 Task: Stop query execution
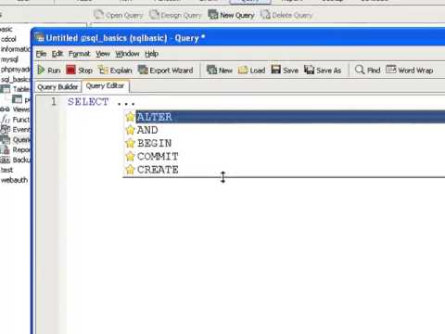pos(80,71)
